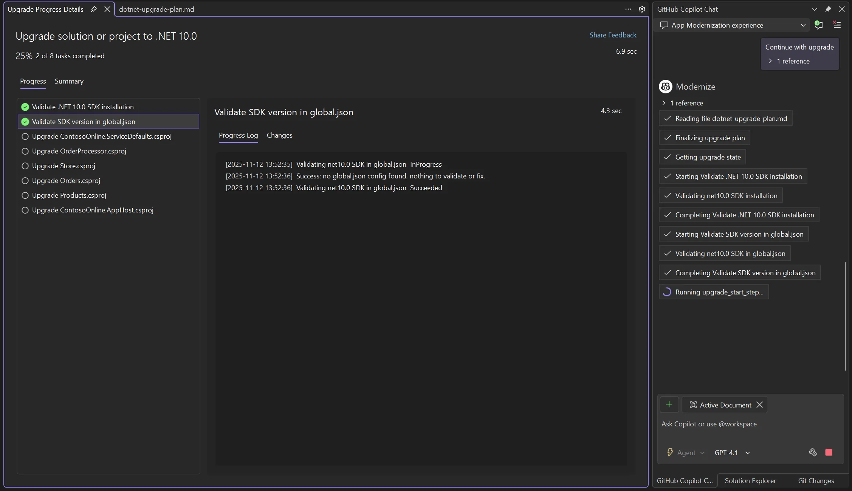Click the clear chat threads icon

[x=837, y=25]
